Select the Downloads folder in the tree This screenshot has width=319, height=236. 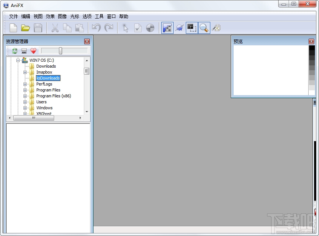coord(46,66)
